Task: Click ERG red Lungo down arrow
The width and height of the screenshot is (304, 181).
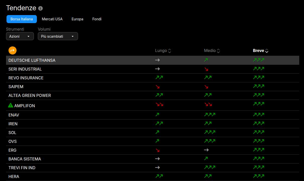Action: click(158, 150)
